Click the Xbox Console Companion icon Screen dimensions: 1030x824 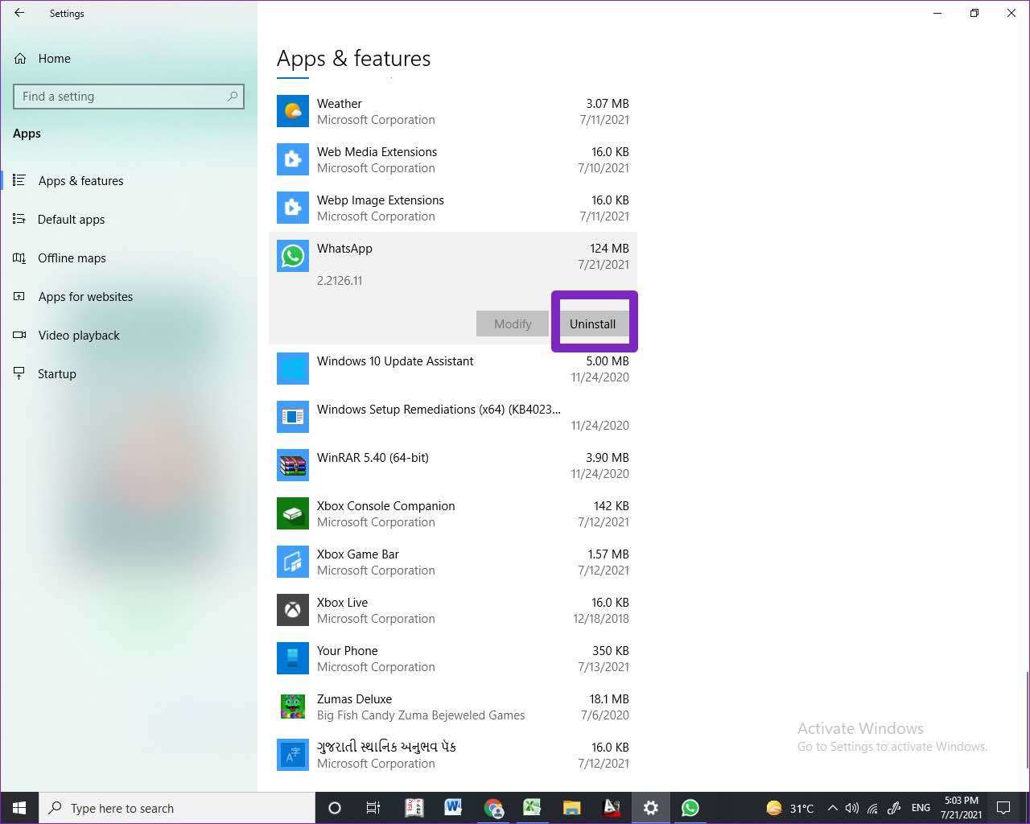tap(293, 513)
